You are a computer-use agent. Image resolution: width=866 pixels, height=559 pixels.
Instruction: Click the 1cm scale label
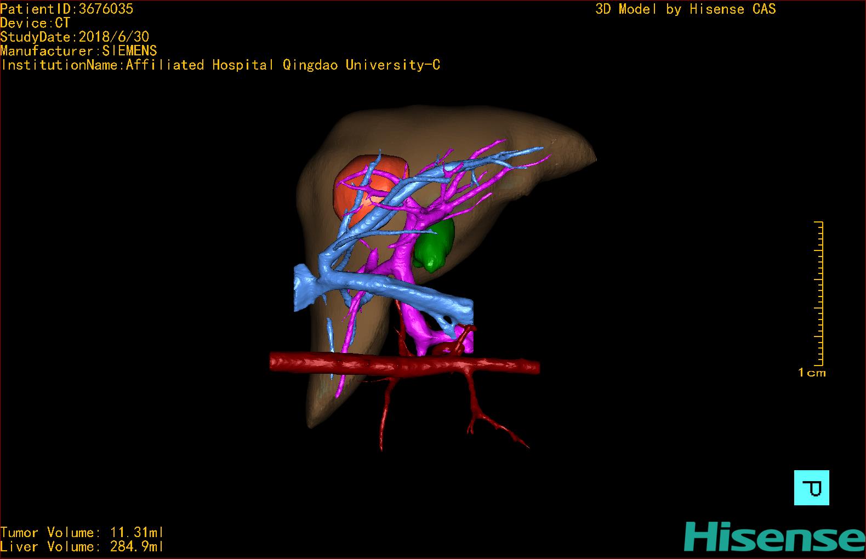(x=812, y=373)
